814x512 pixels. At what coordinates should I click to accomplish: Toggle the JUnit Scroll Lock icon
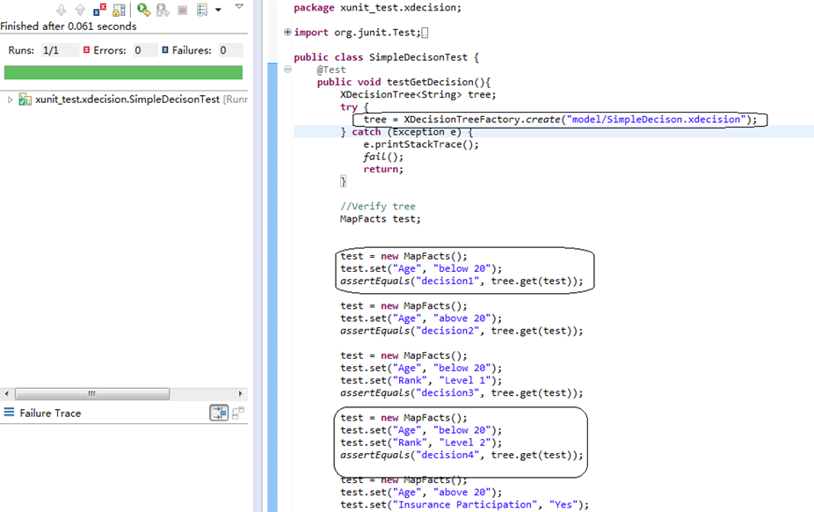119,10
